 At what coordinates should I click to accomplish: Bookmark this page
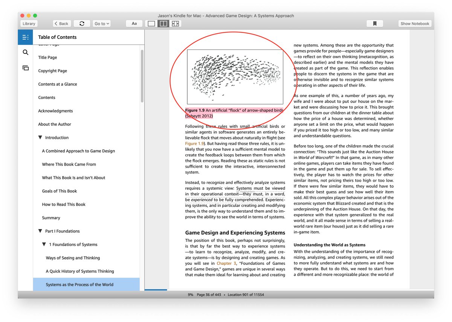pos(375,23)
